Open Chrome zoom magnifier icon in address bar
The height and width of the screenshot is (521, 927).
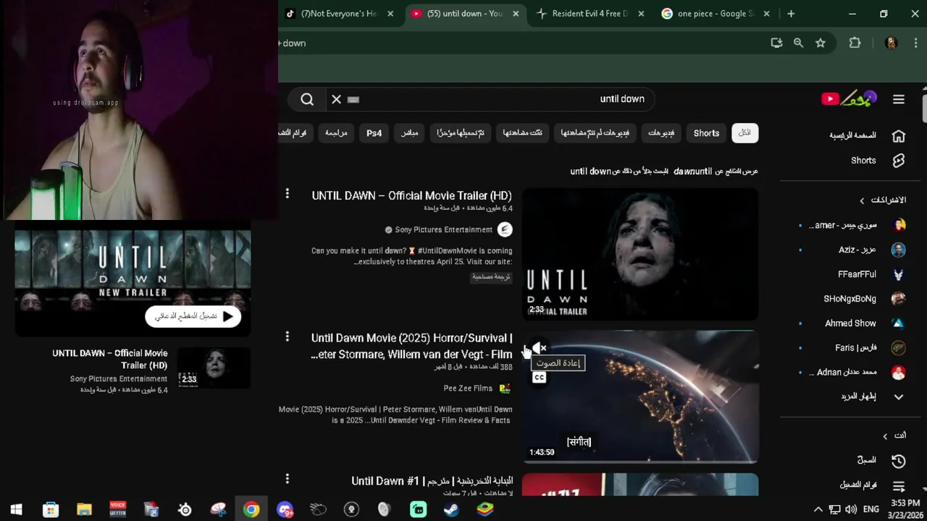(798, 43)
